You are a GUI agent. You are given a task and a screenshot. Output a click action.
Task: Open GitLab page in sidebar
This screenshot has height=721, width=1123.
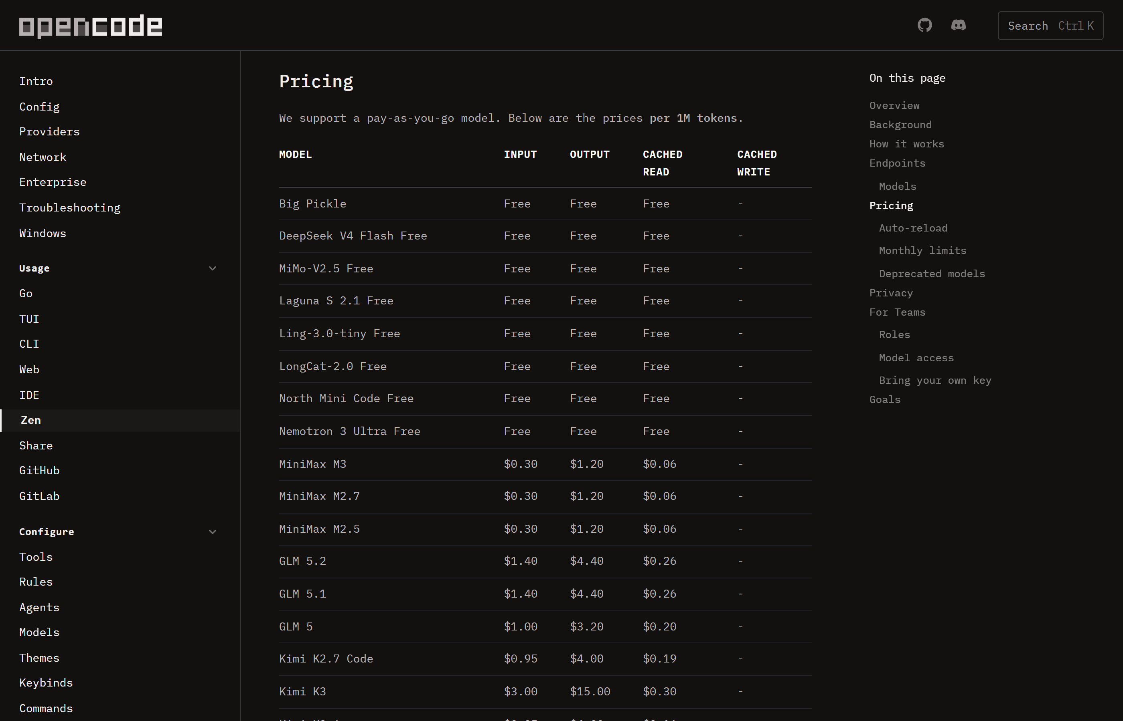coord(39,496)
